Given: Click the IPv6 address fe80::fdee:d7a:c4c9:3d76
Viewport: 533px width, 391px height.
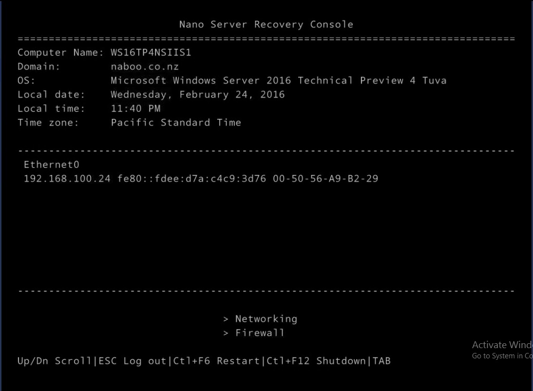Looking at the screenshot, I should (192, 178).
